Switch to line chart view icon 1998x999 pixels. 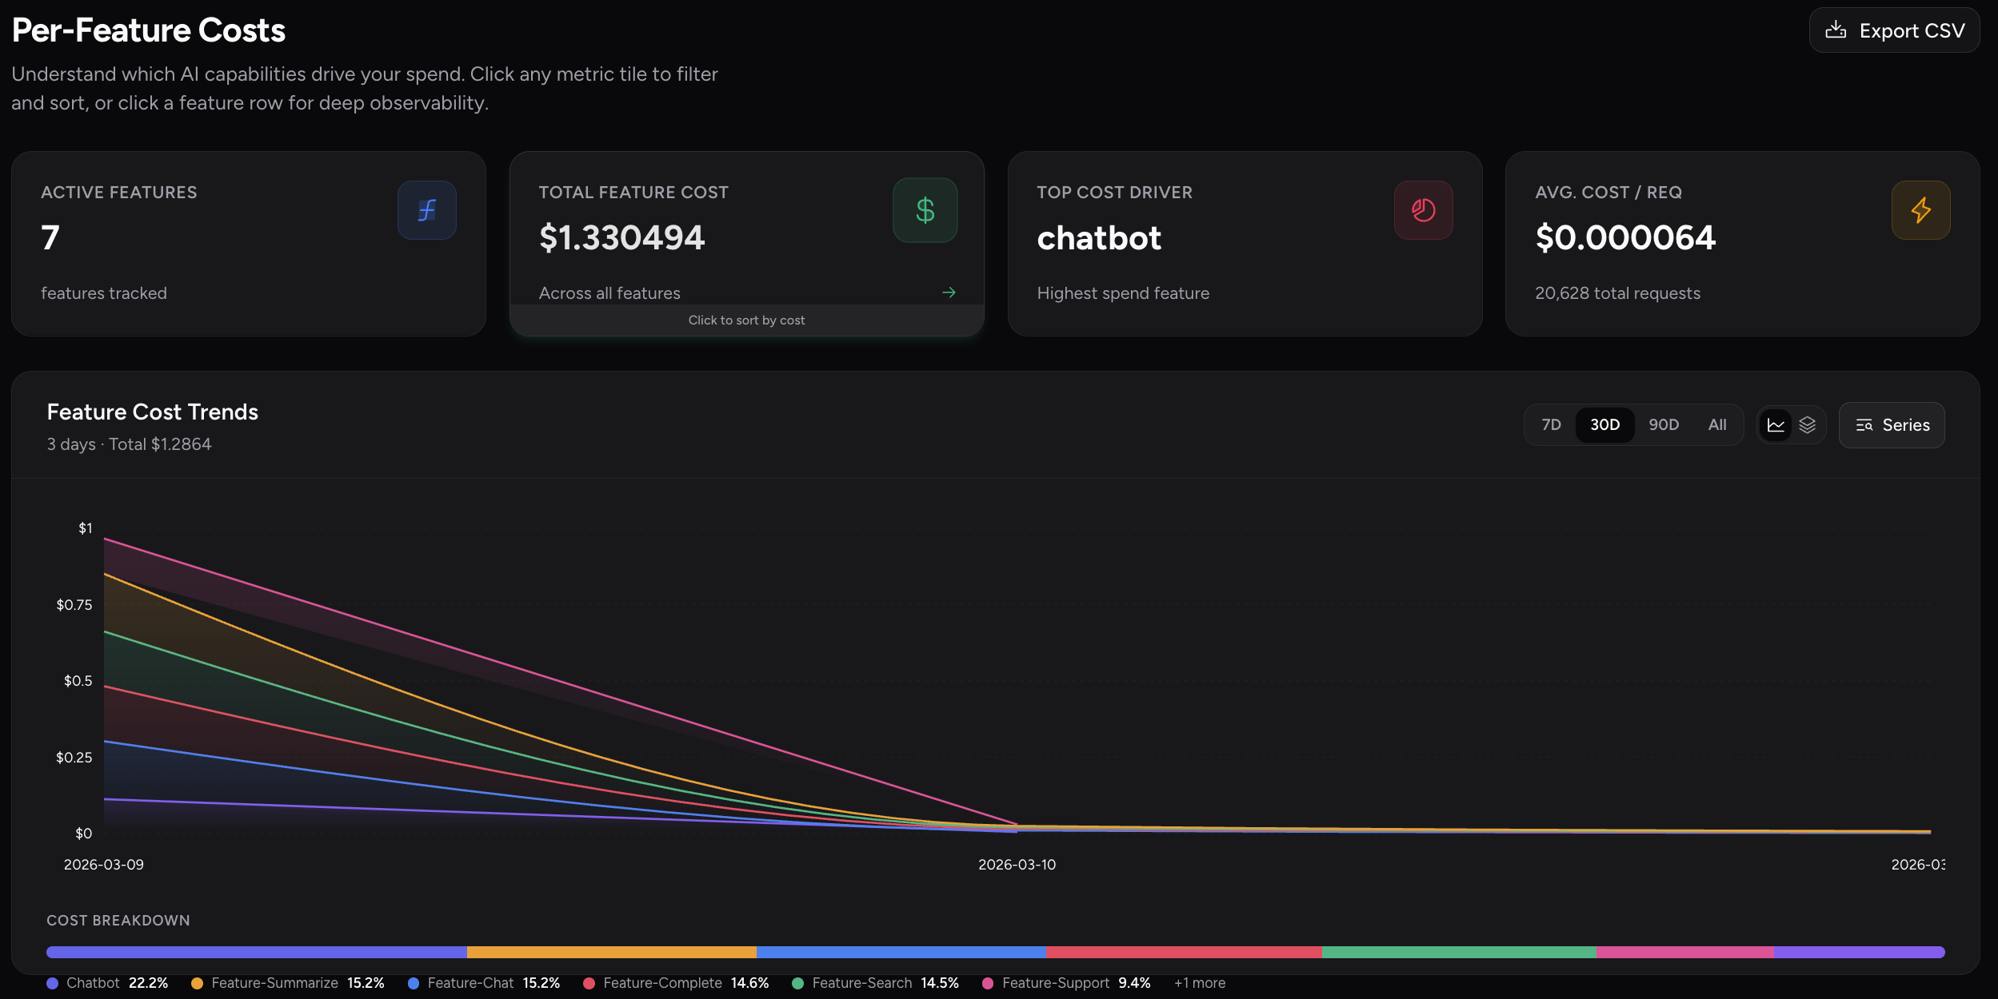(x=1776, y=425)
